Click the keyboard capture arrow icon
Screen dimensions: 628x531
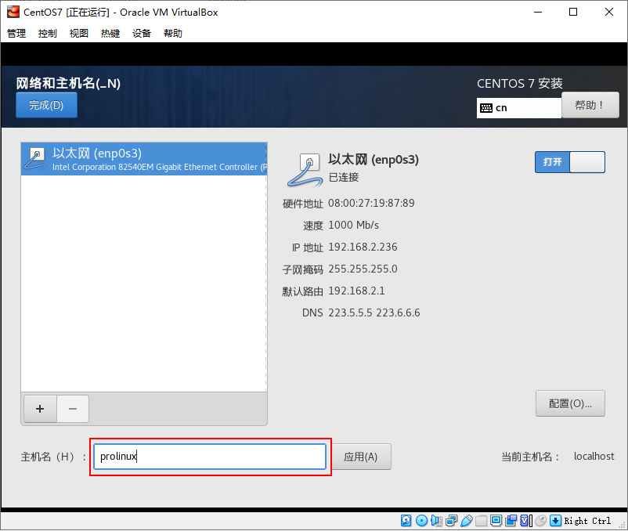555,521
